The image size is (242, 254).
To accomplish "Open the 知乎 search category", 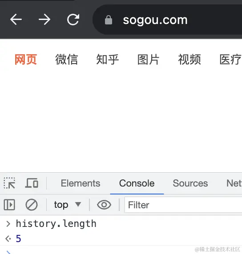I will 108,60.
